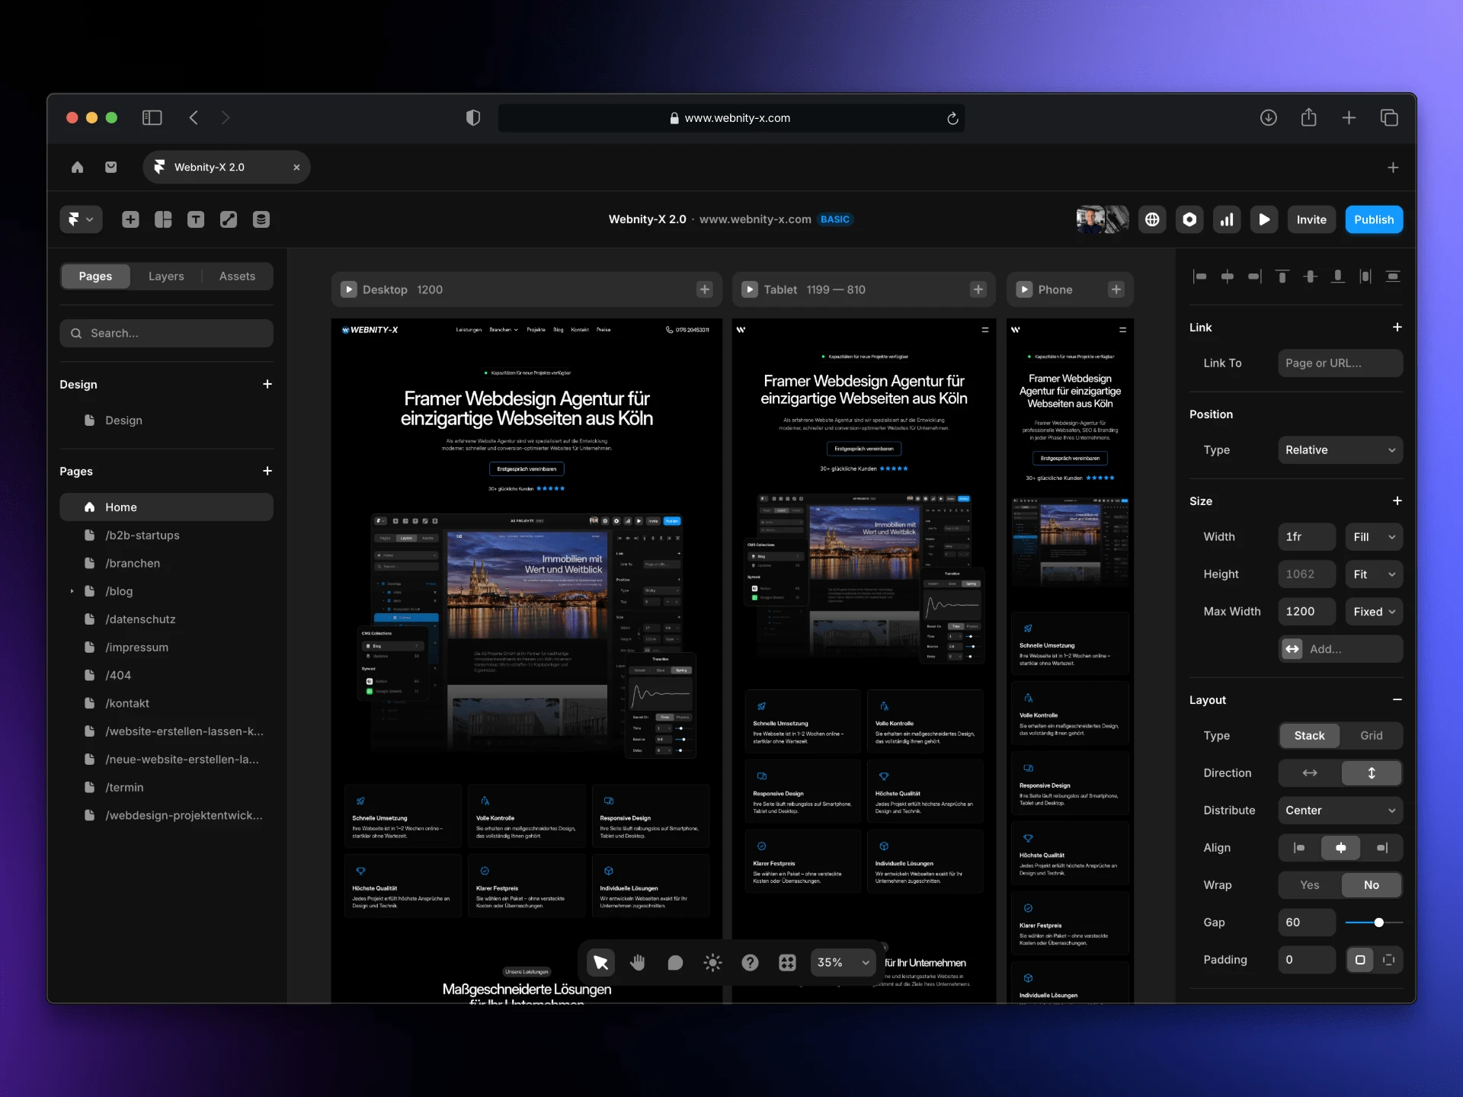Click align top icon in properties panel

1282,276
